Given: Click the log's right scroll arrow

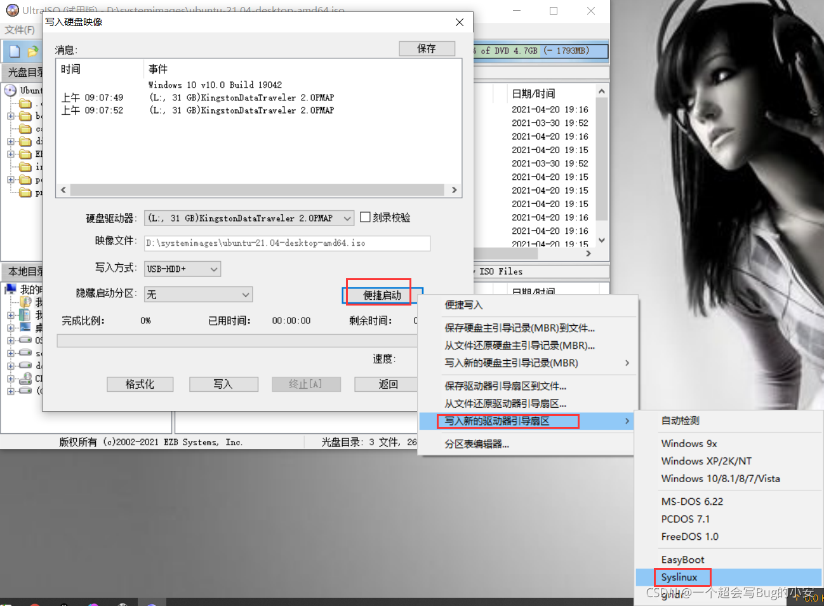Looking at the screenshot, I should click(454, 190).
